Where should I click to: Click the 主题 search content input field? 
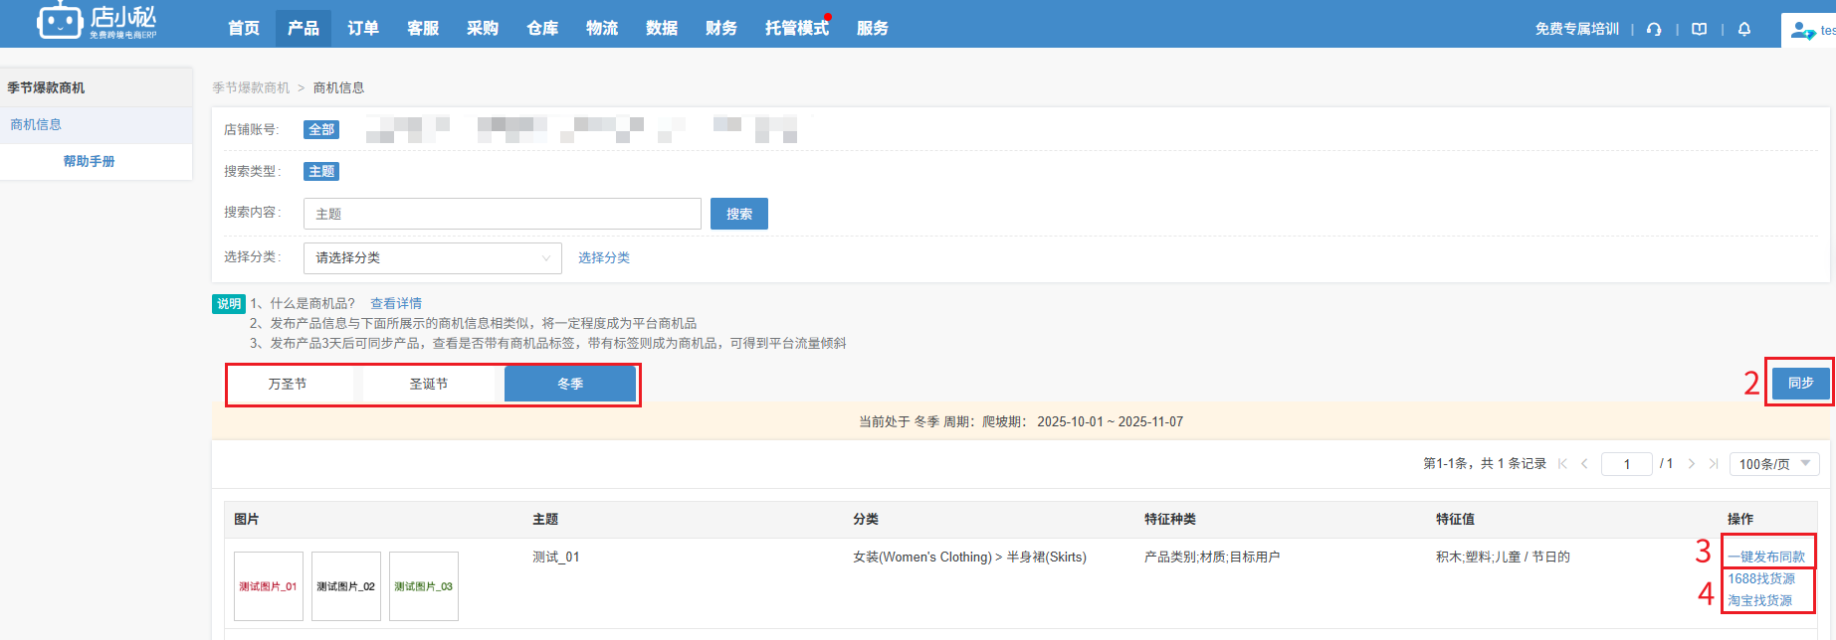click(502, 214)
